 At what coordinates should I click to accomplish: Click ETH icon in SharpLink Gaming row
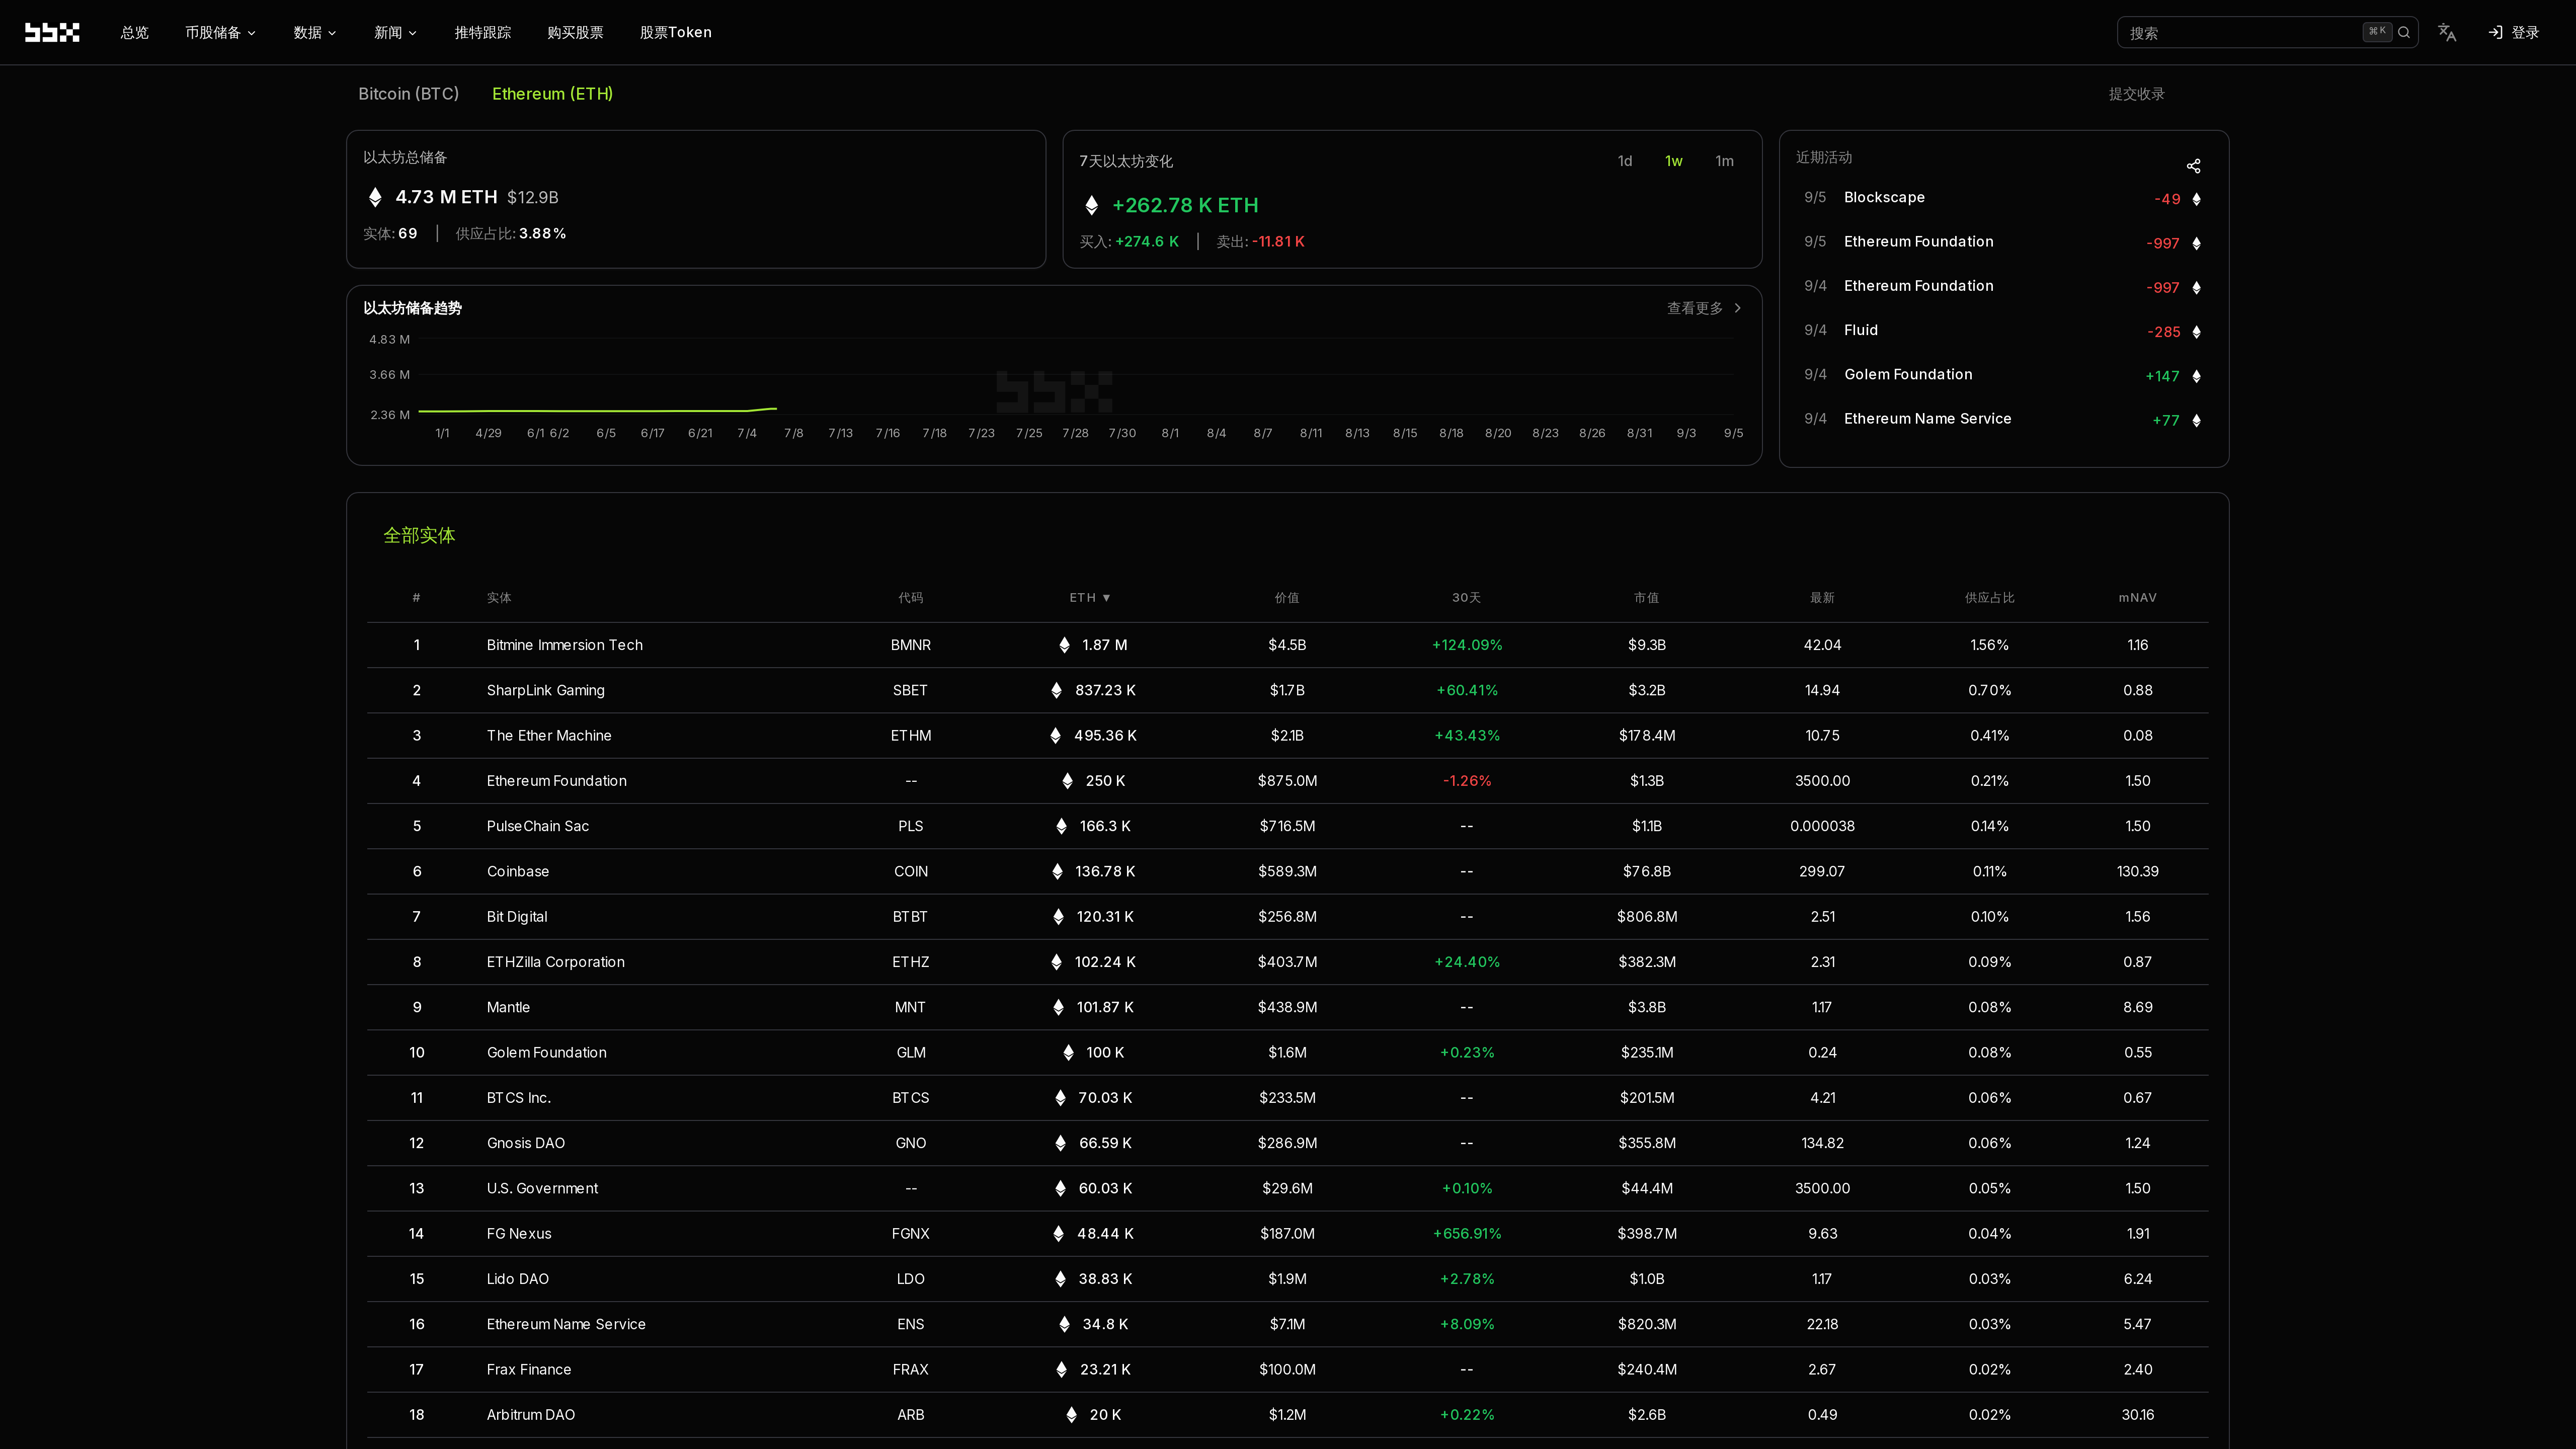tap(1056, 690)
